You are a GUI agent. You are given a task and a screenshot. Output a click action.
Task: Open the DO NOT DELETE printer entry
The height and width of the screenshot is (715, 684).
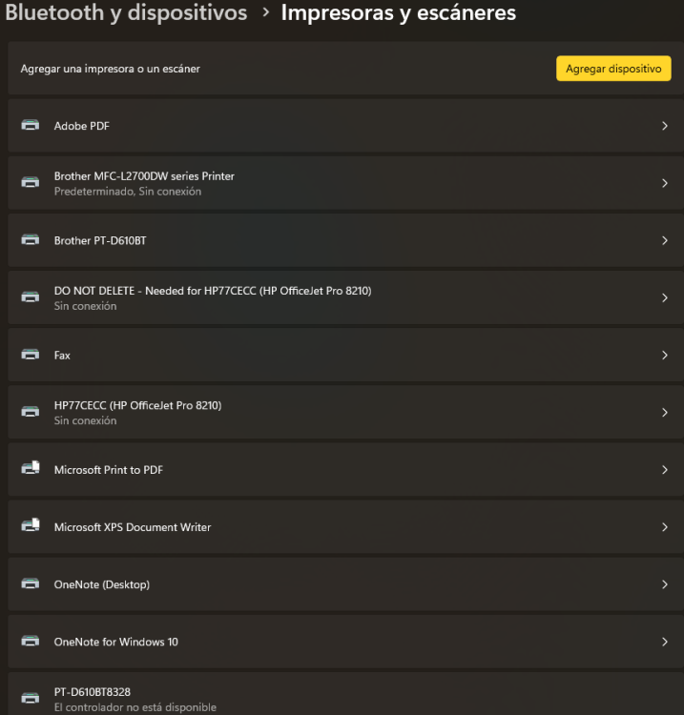tap(212, 291)
